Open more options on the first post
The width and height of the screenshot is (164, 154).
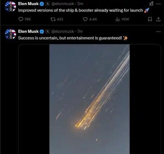pyautogui.click(x=158, y=4)
